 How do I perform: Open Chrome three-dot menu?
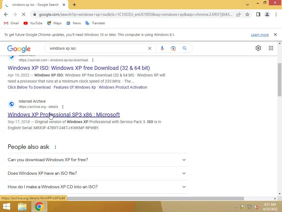276,14
